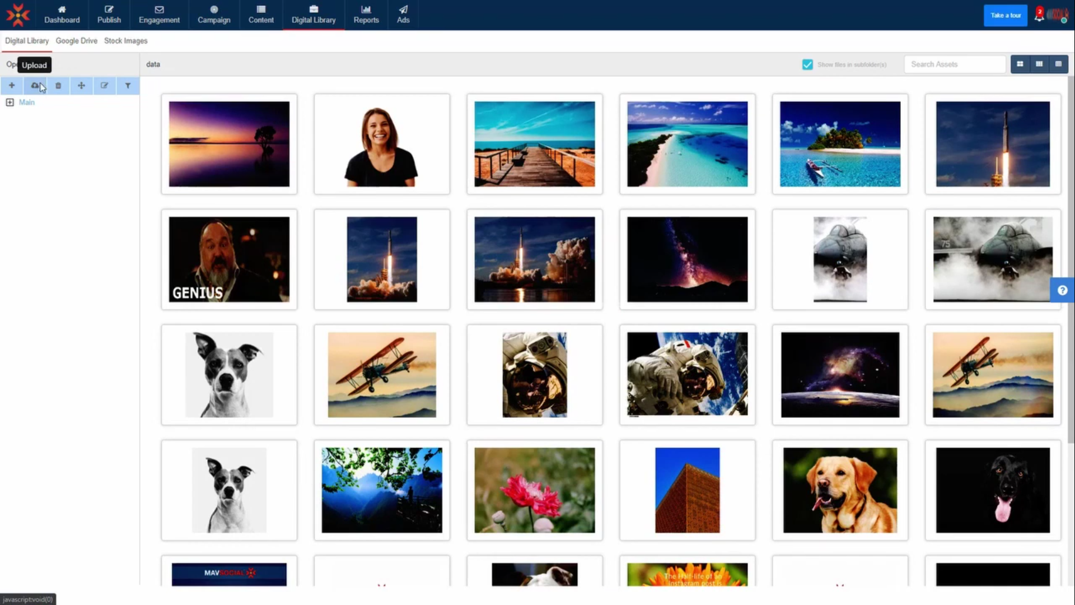Open the filter funnel icon
1075x605 pixels.
(128, 86)
